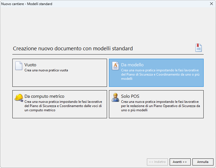Click the yellow hard hat icon
This screenshot has width=216, height=168.
click(x=19, y=97)
